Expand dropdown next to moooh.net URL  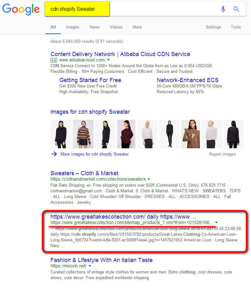[89, 266]
